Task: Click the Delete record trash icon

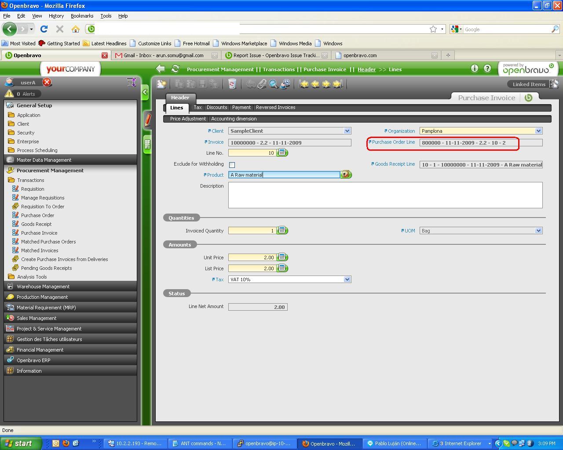Action: 232,84
